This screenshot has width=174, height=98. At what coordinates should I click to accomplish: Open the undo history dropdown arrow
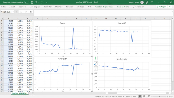[39, 2]
